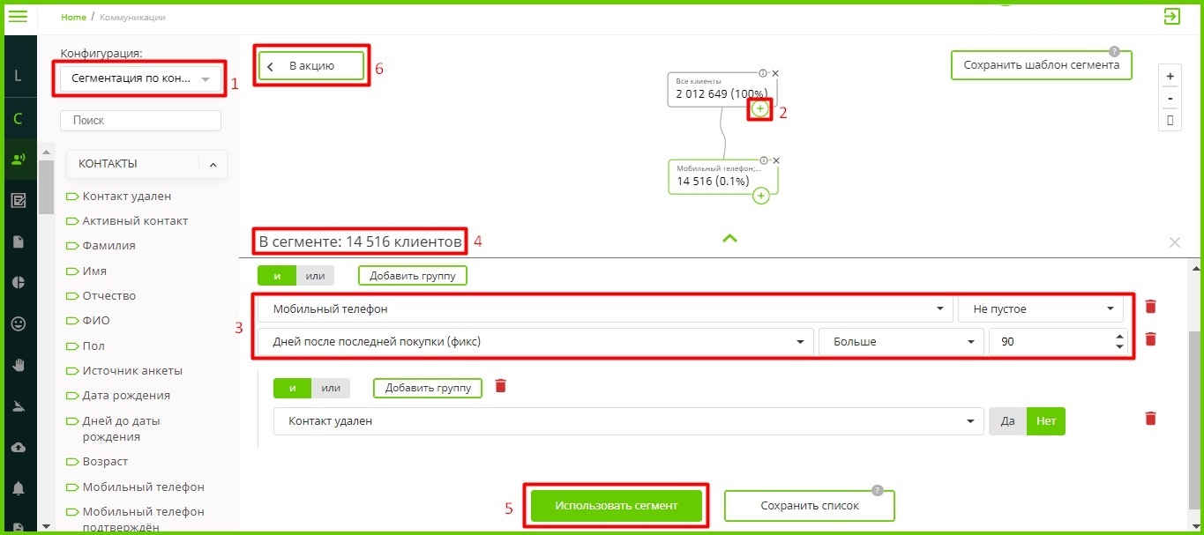
Task: Click the Использовать сегмент button
Action: coord(616,506)
